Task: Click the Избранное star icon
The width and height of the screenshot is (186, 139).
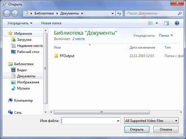Action: click(x=10, y=33)
